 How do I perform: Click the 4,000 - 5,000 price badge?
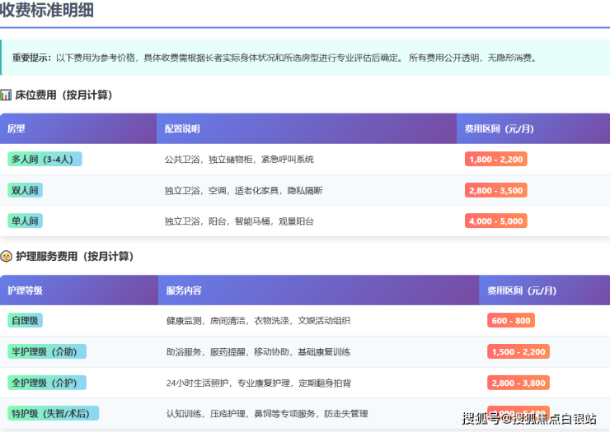pyautogui.click(x=495, y=221)
